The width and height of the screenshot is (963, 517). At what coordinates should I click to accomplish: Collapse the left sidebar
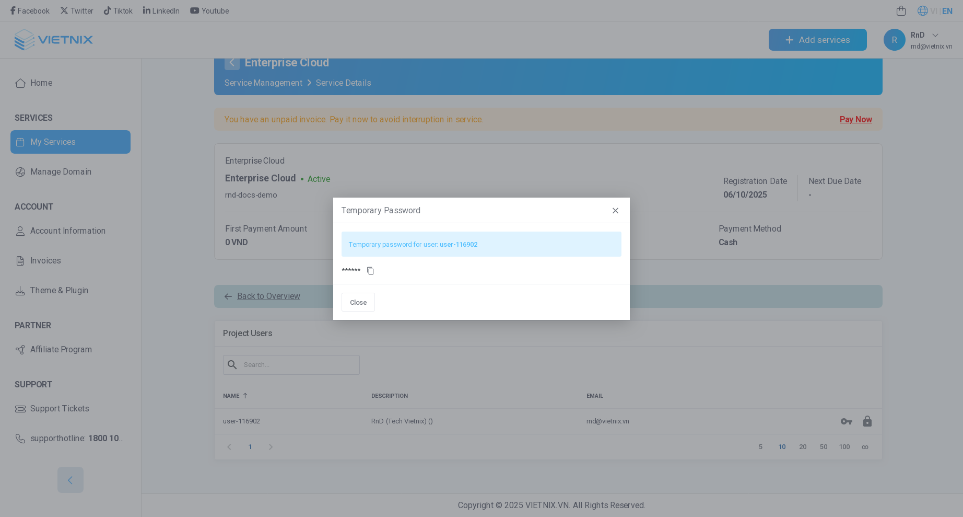click(71, 480)
